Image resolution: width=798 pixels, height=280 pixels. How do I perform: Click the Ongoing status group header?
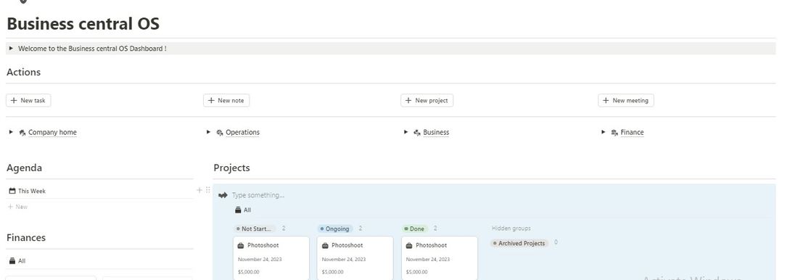(x=335, y=228)
